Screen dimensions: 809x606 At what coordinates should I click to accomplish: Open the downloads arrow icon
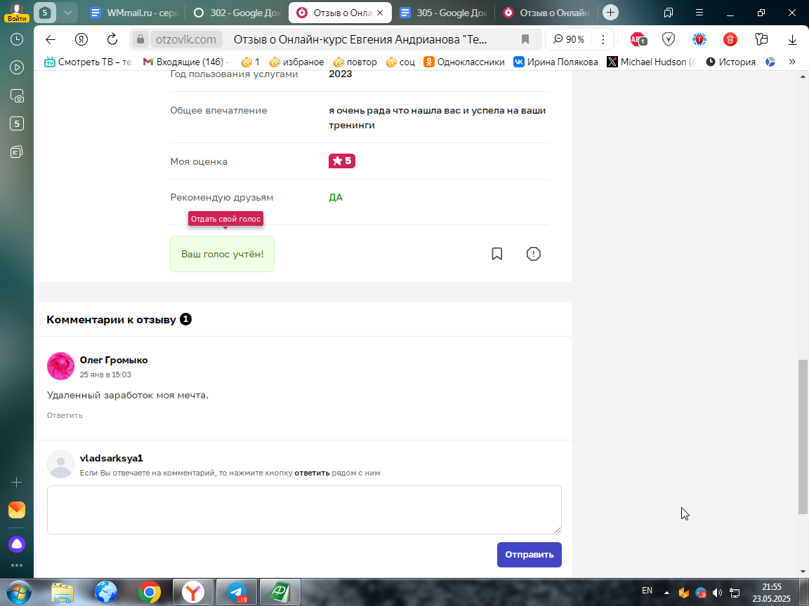(792, 40)
